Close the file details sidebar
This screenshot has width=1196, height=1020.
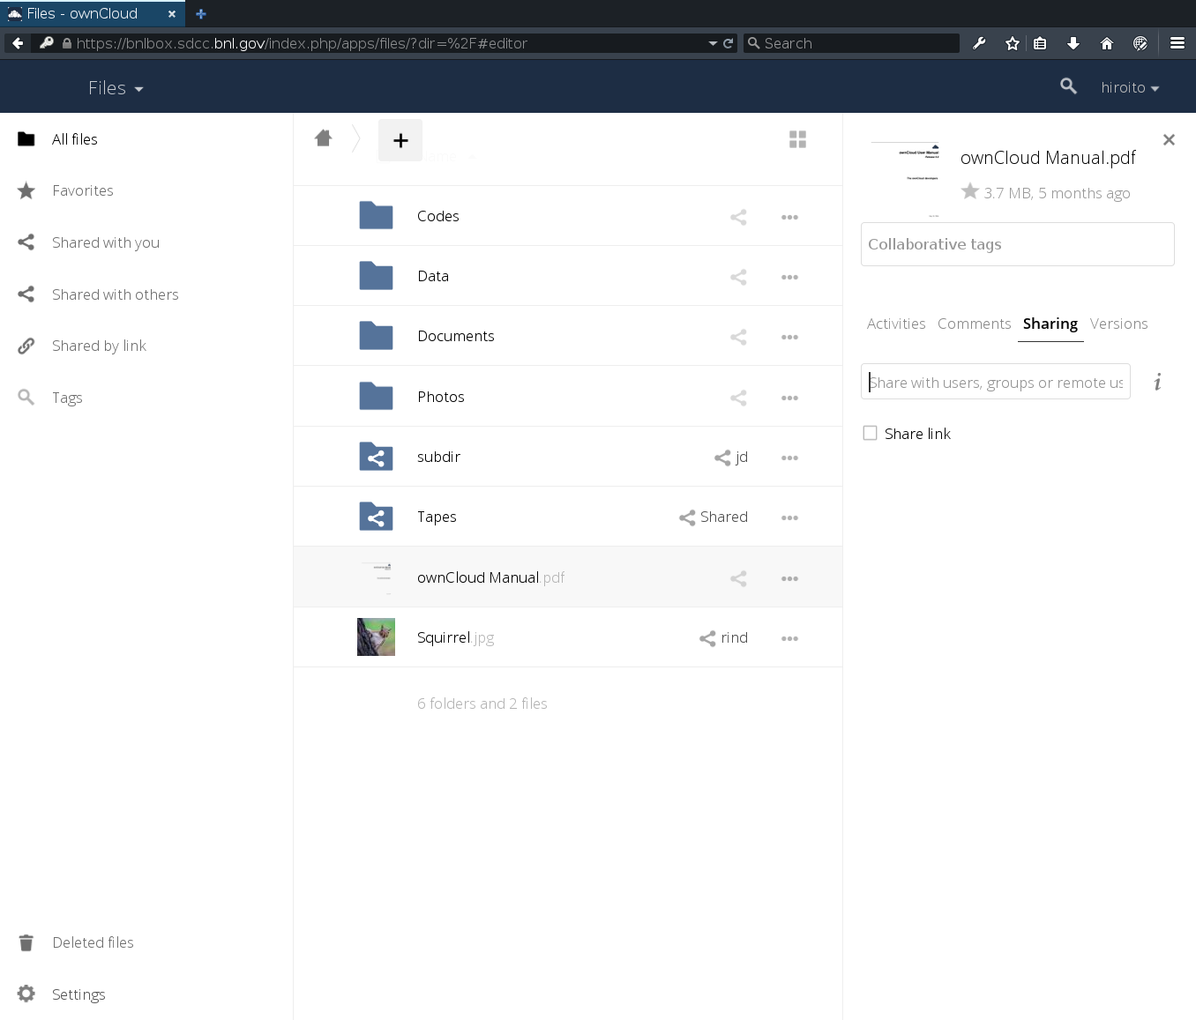[x=1169, y=139]
